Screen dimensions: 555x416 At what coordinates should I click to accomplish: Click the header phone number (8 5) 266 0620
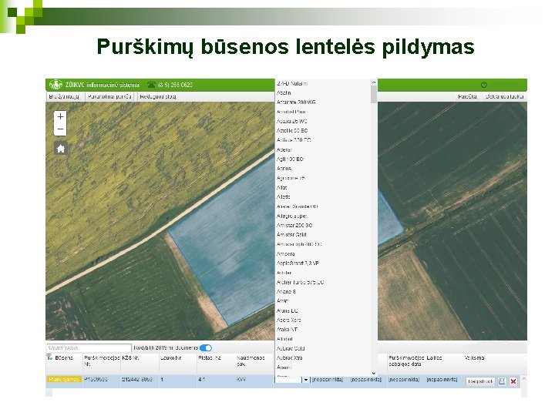tap(175, 85)
